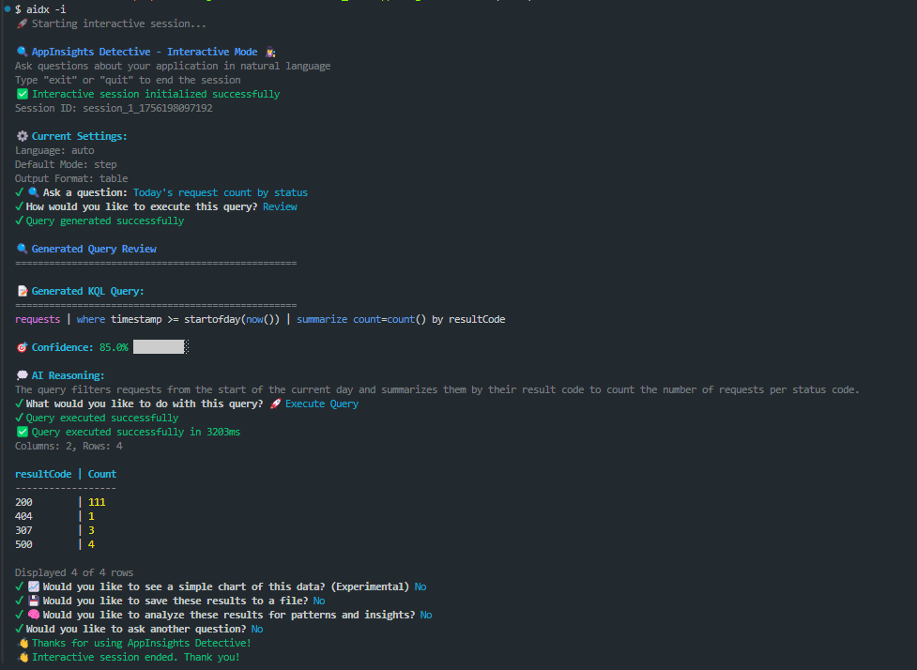Click the brain icon before analyze these results

pos(34,615)
